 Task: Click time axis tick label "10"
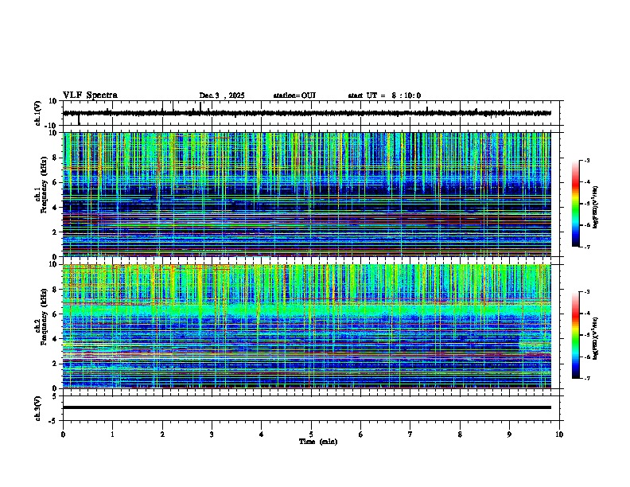pyautogui.click(x=559, y=434)
